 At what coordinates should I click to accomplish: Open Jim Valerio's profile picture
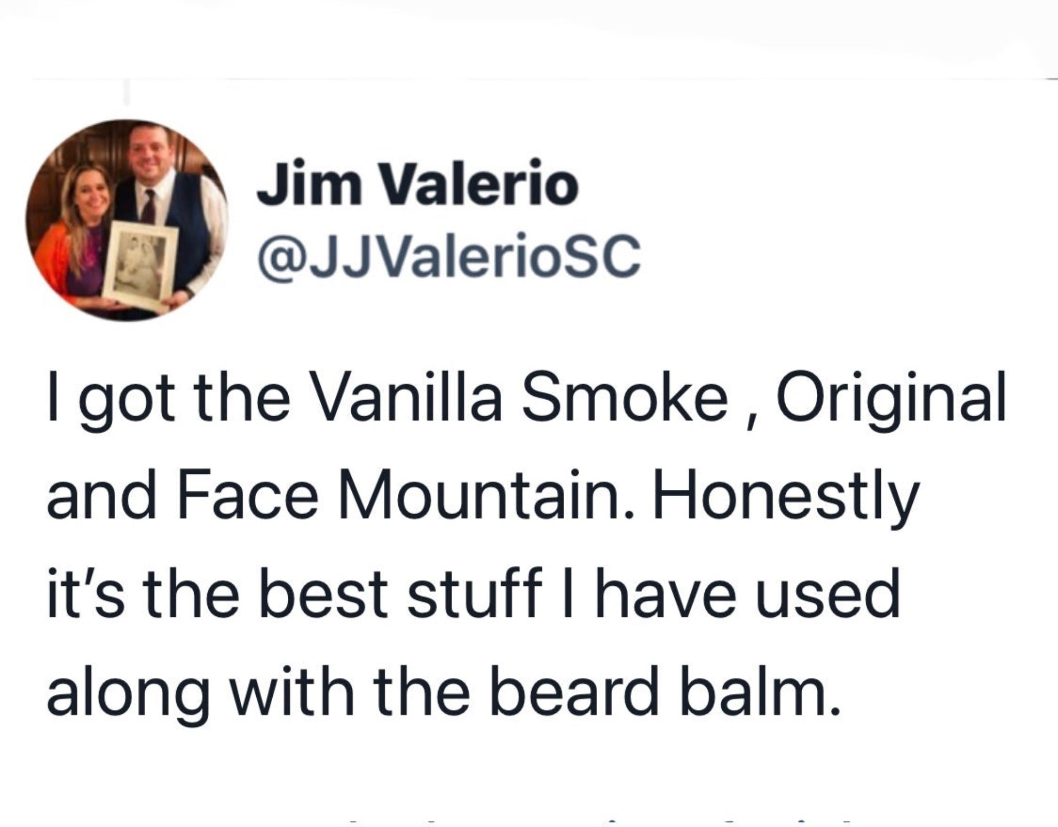(x=128, y=220)
